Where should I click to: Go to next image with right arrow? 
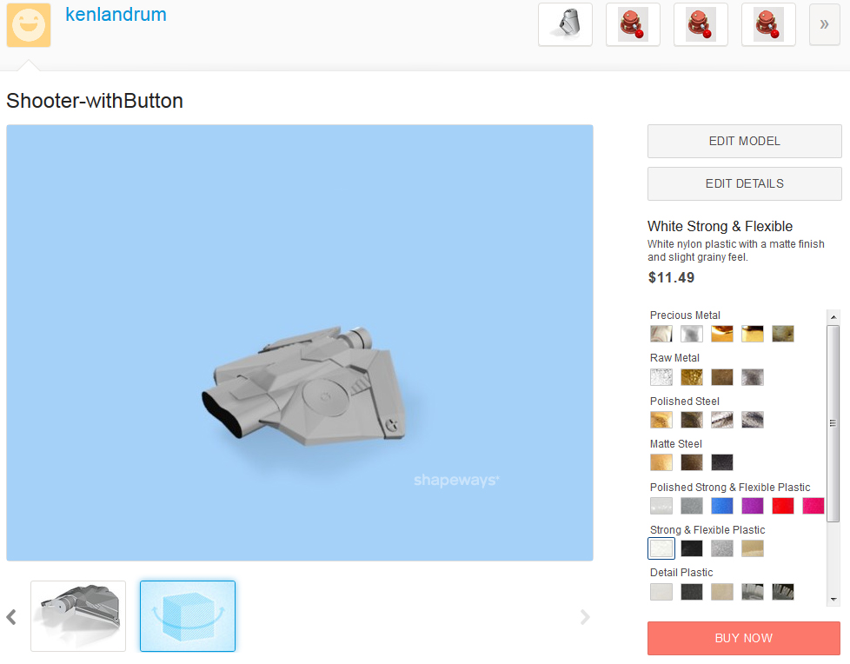click(584, 617)
